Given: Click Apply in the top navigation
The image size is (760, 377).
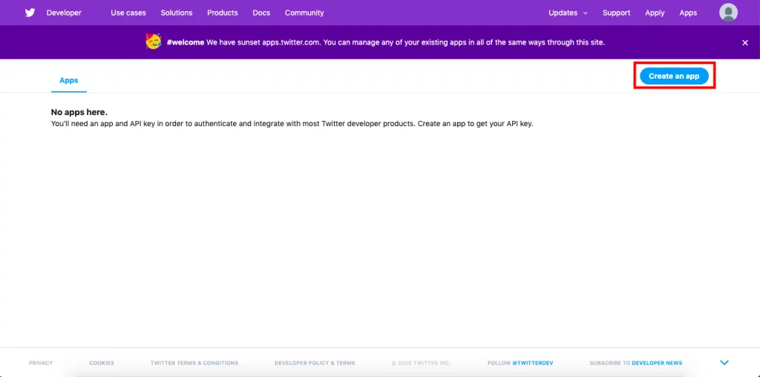Looking at the screenshot, I should (x=655, y=13).
